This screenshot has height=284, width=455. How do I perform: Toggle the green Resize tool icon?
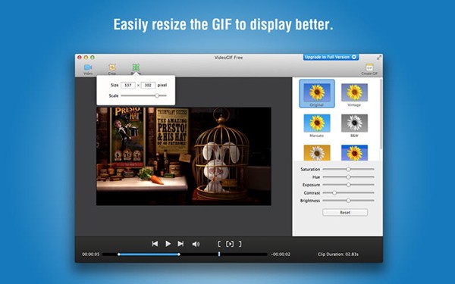coord(136,67)
